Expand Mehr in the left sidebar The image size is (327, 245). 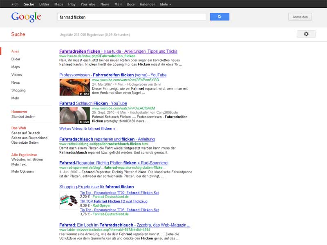15,98
